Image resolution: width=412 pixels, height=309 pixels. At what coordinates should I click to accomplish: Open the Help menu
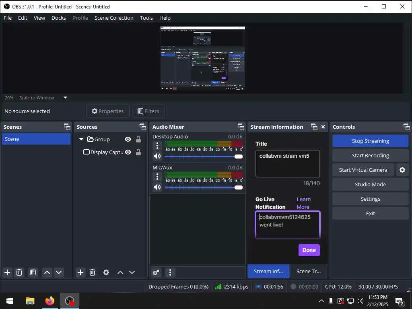tap(165, 18)
